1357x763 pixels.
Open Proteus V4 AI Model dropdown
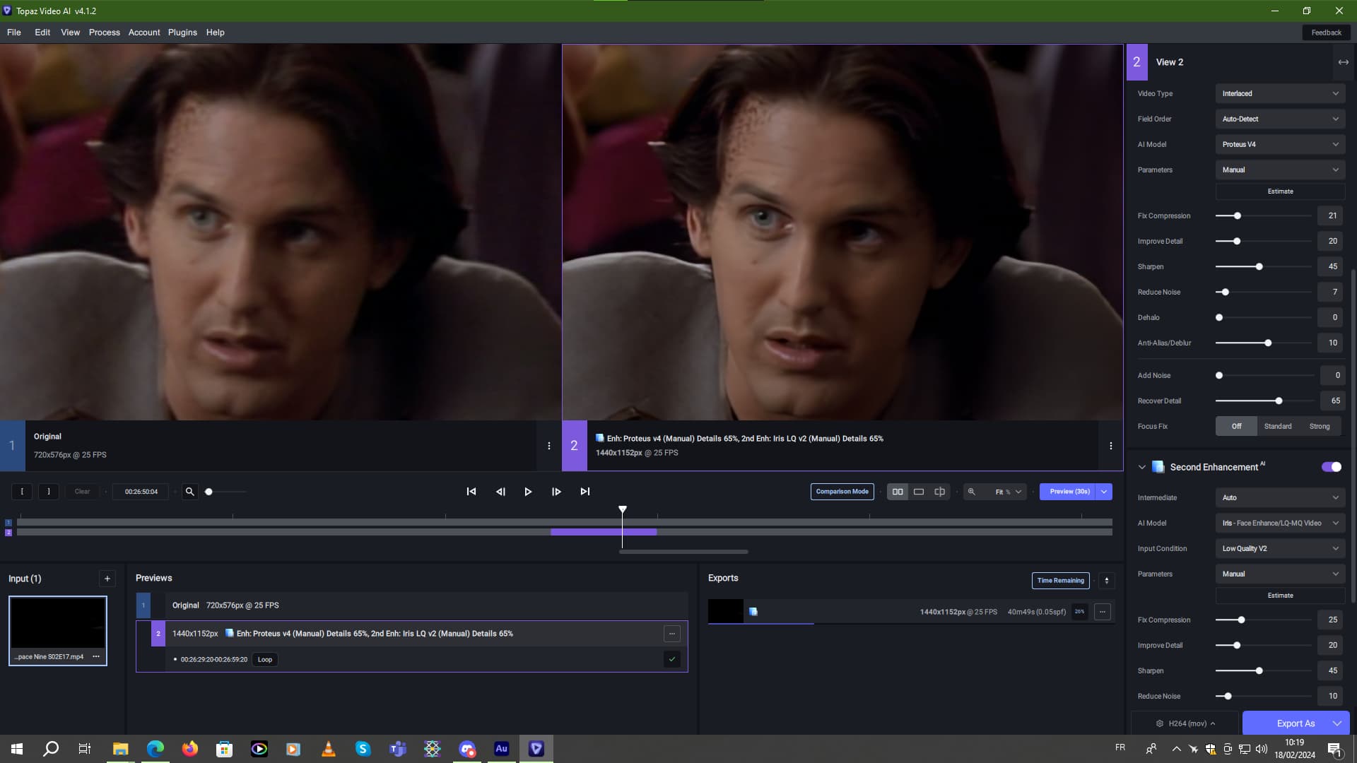(x=1280, y=144)
